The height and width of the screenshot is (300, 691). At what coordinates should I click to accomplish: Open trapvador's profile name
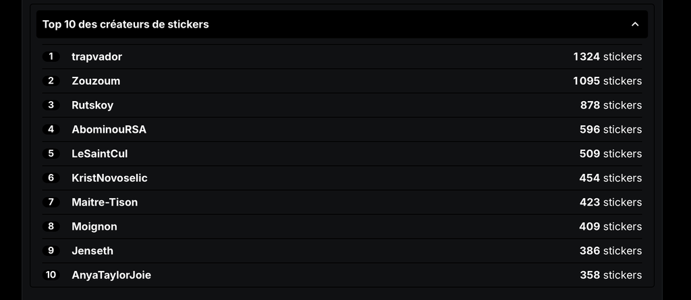pos(97,57)
